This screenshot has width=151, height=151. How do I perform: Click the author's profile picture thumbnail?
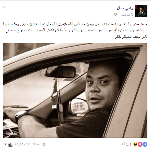point(141,11)
